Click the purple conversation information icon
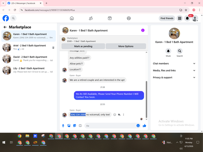 pos(143,30)
